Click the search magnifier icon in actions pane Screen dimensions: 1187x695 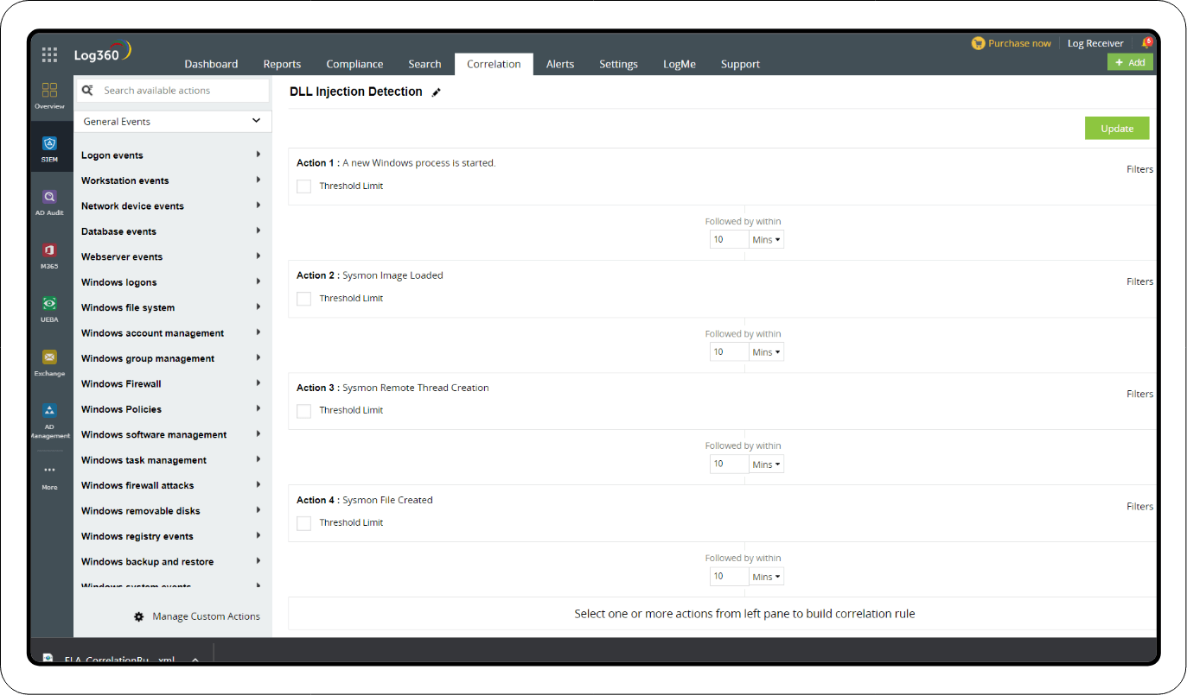point(87,90)
